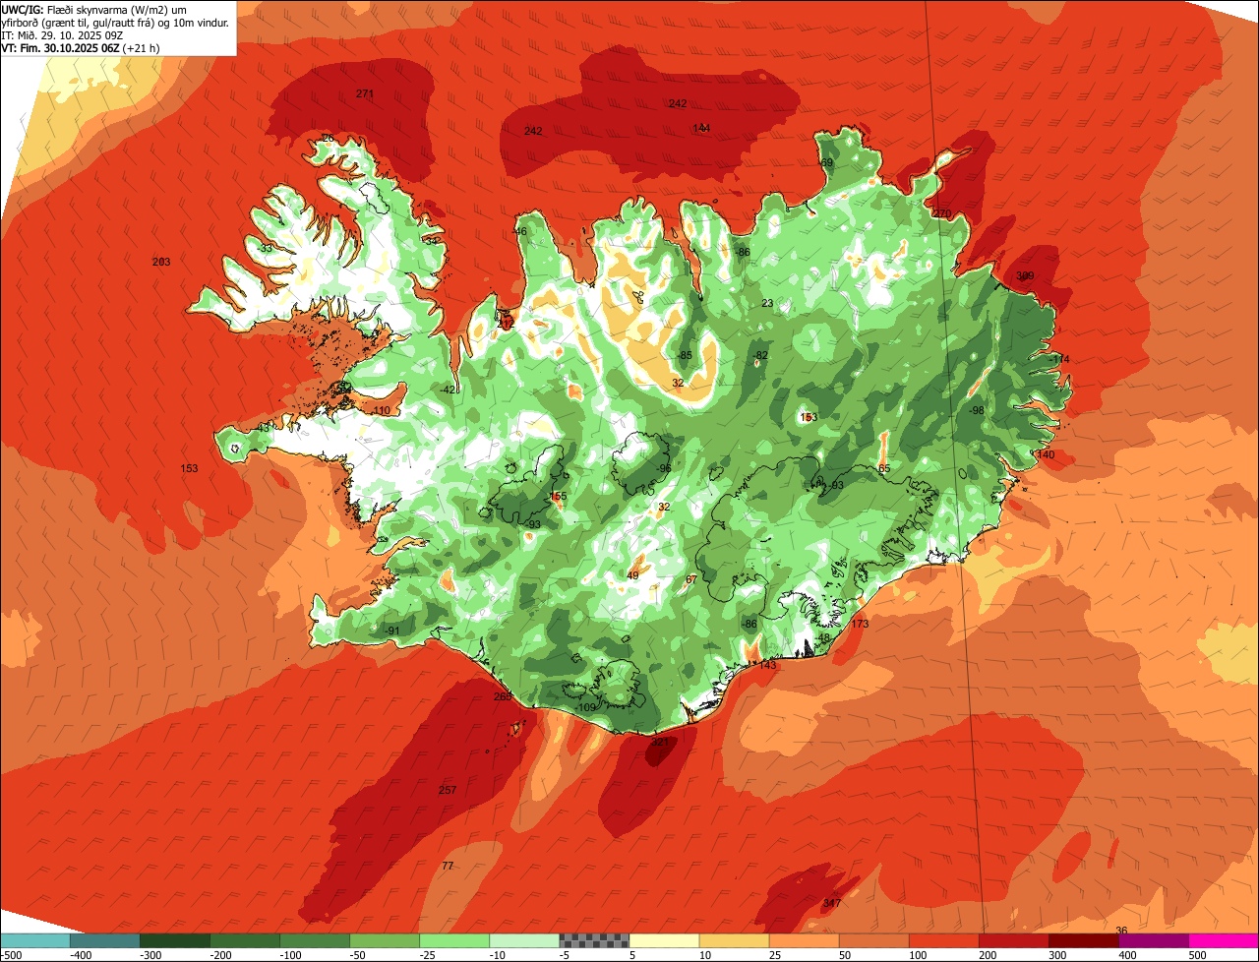The image size is (1259, 962).
Task: Select the green swatch between -100 and -50
Action: point(314,940)
